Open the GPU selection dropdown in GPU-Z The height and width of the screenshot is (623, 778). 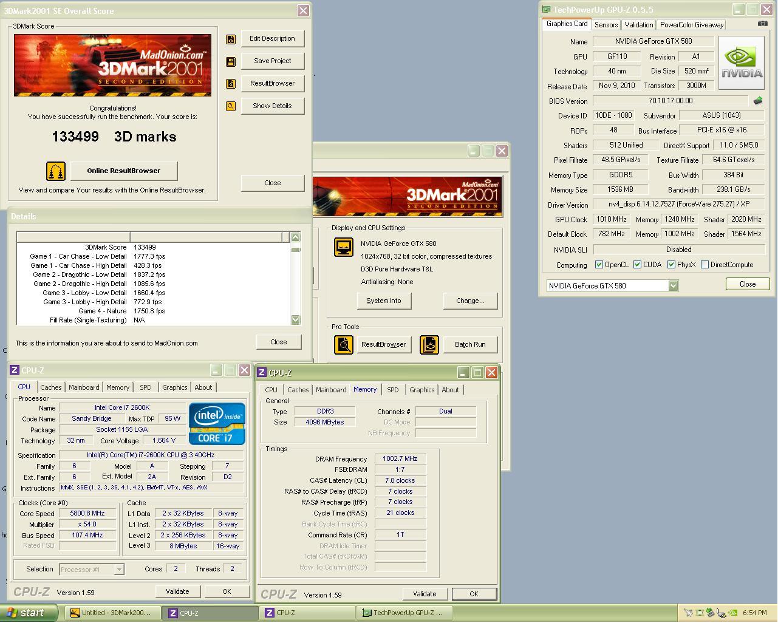coord(673,286)
